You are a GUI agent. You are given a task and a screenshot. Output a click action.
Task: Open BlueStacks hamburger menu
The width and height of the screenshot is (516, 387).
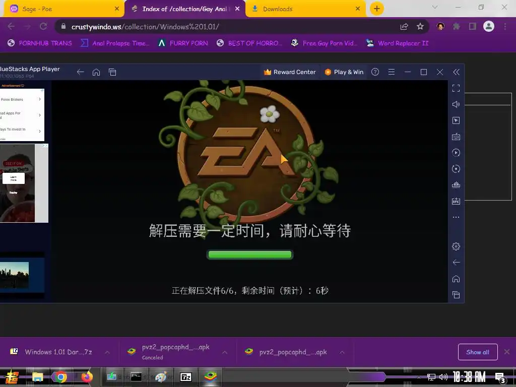pyautogui.click(x=391, y=72)
